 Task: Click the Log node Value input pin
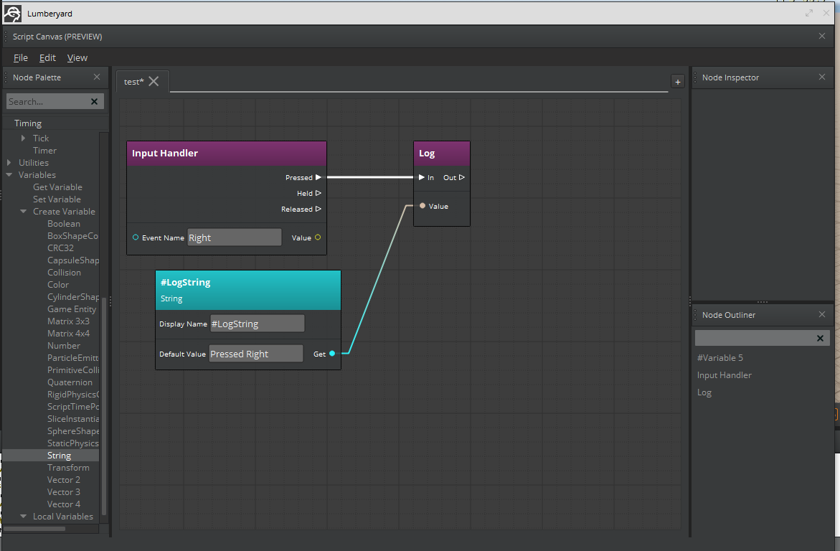[423, 206]
